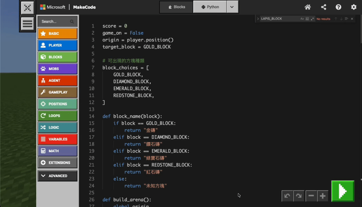Viewport: 362px width, 207px height.
Task: Open the Settings gear menu
Action: (x=354, y=7)
